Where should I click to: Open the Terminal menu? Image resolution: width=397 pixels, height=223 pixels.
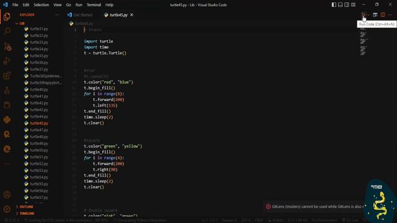pyautogui.click(x=94, y=5)
